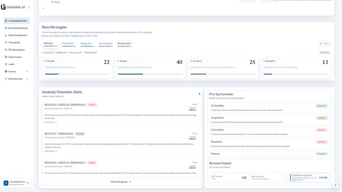
Task: Click the Growth weight value 22
Action: coord(106,62)
